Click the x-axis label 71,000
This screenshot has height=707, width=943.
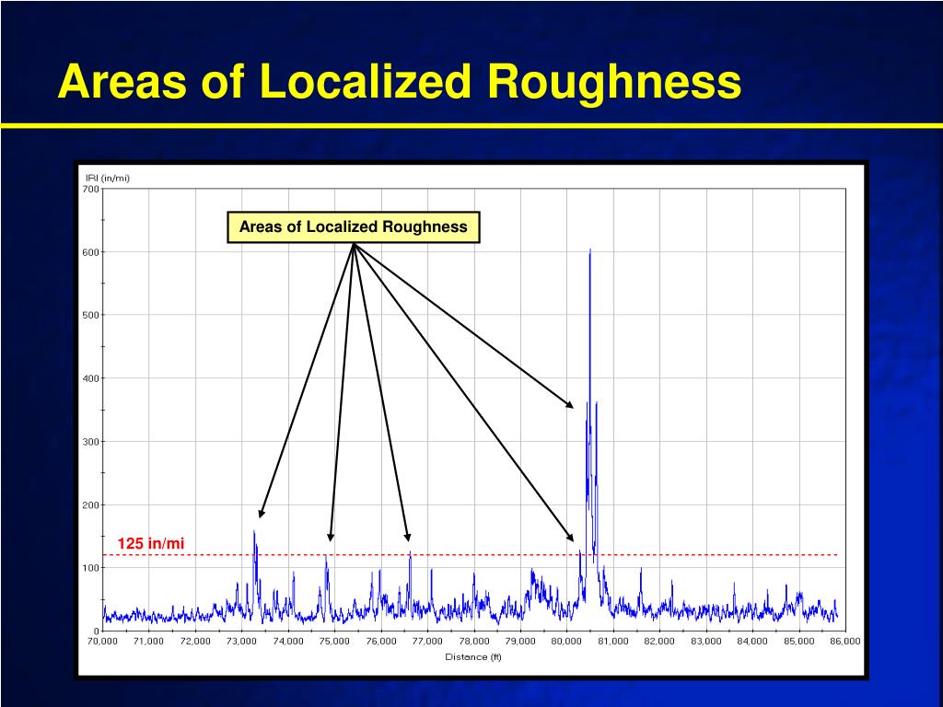pos(148,642)
